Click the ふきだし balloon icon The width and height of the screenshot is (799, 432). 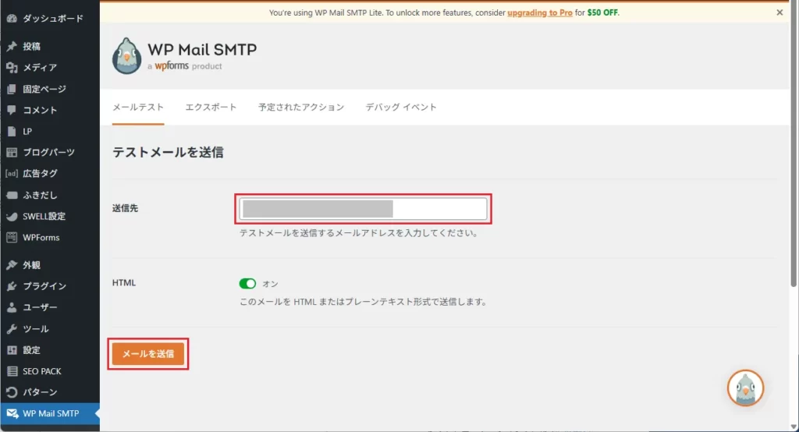[12, 195]
